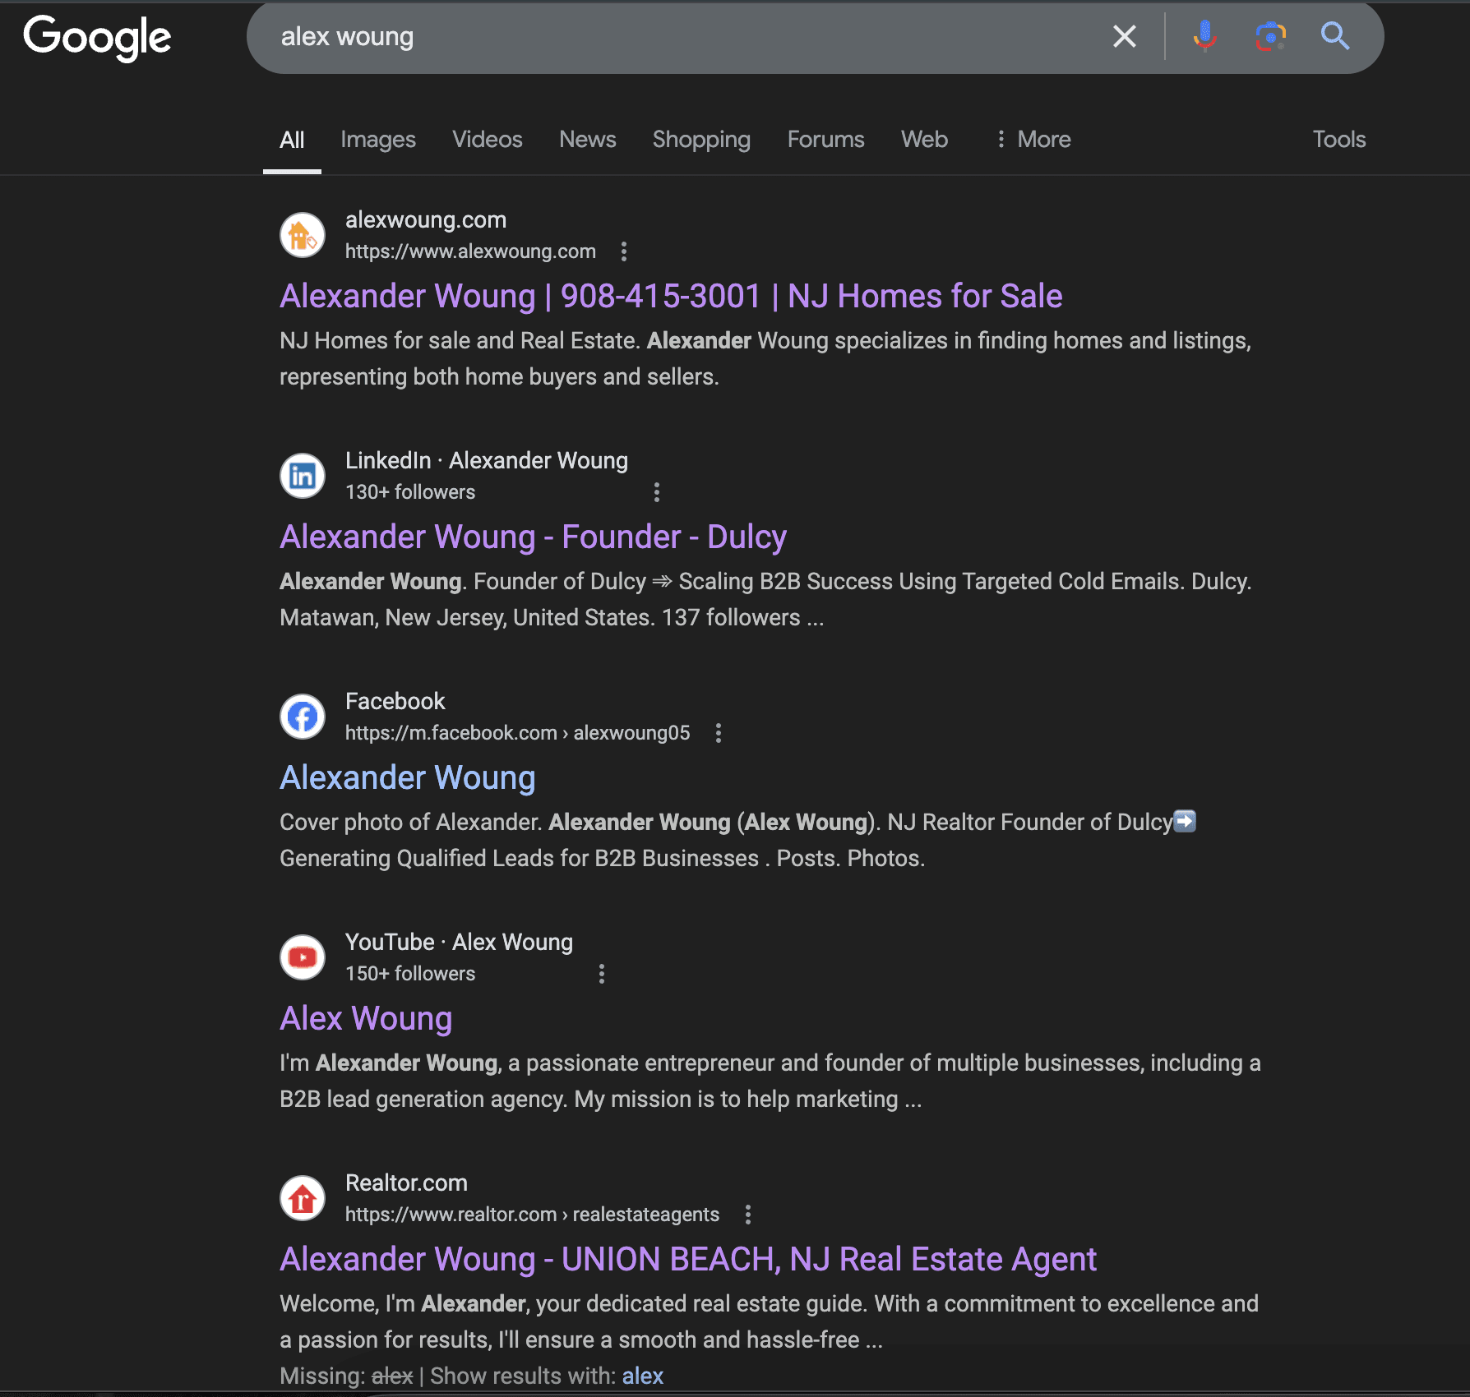Switch to the Videos tab

[488, 140]
